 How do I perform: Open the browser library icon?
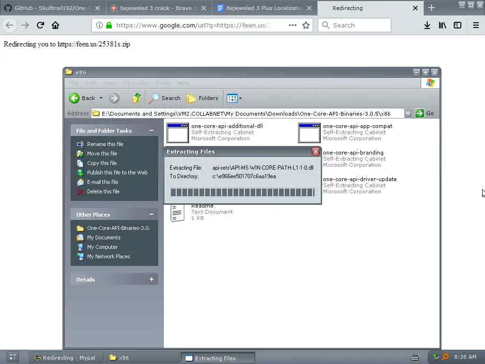442,25
